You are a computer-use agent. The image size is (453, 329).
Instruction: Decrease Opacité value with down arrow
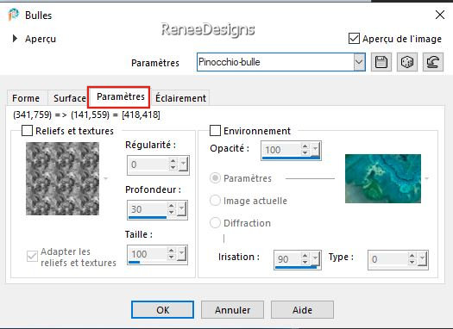coord(305,152)
